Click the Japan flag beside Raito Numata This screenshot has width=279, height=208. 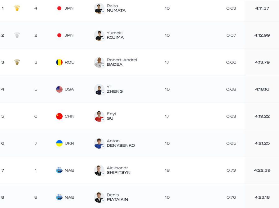(59, 8)
